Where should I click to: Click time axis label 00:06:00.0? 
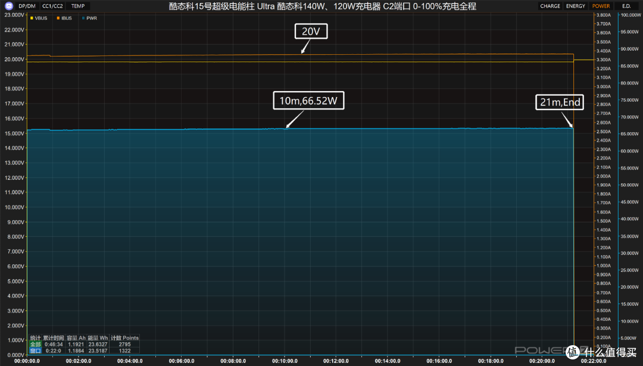(x=182, y=361)
